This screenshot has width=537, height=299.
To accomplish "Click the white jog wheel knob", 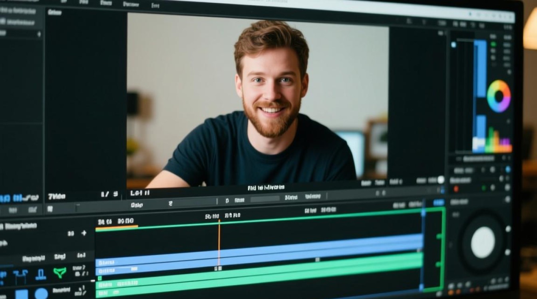I will pyautogui.click(x=483, y=242).
